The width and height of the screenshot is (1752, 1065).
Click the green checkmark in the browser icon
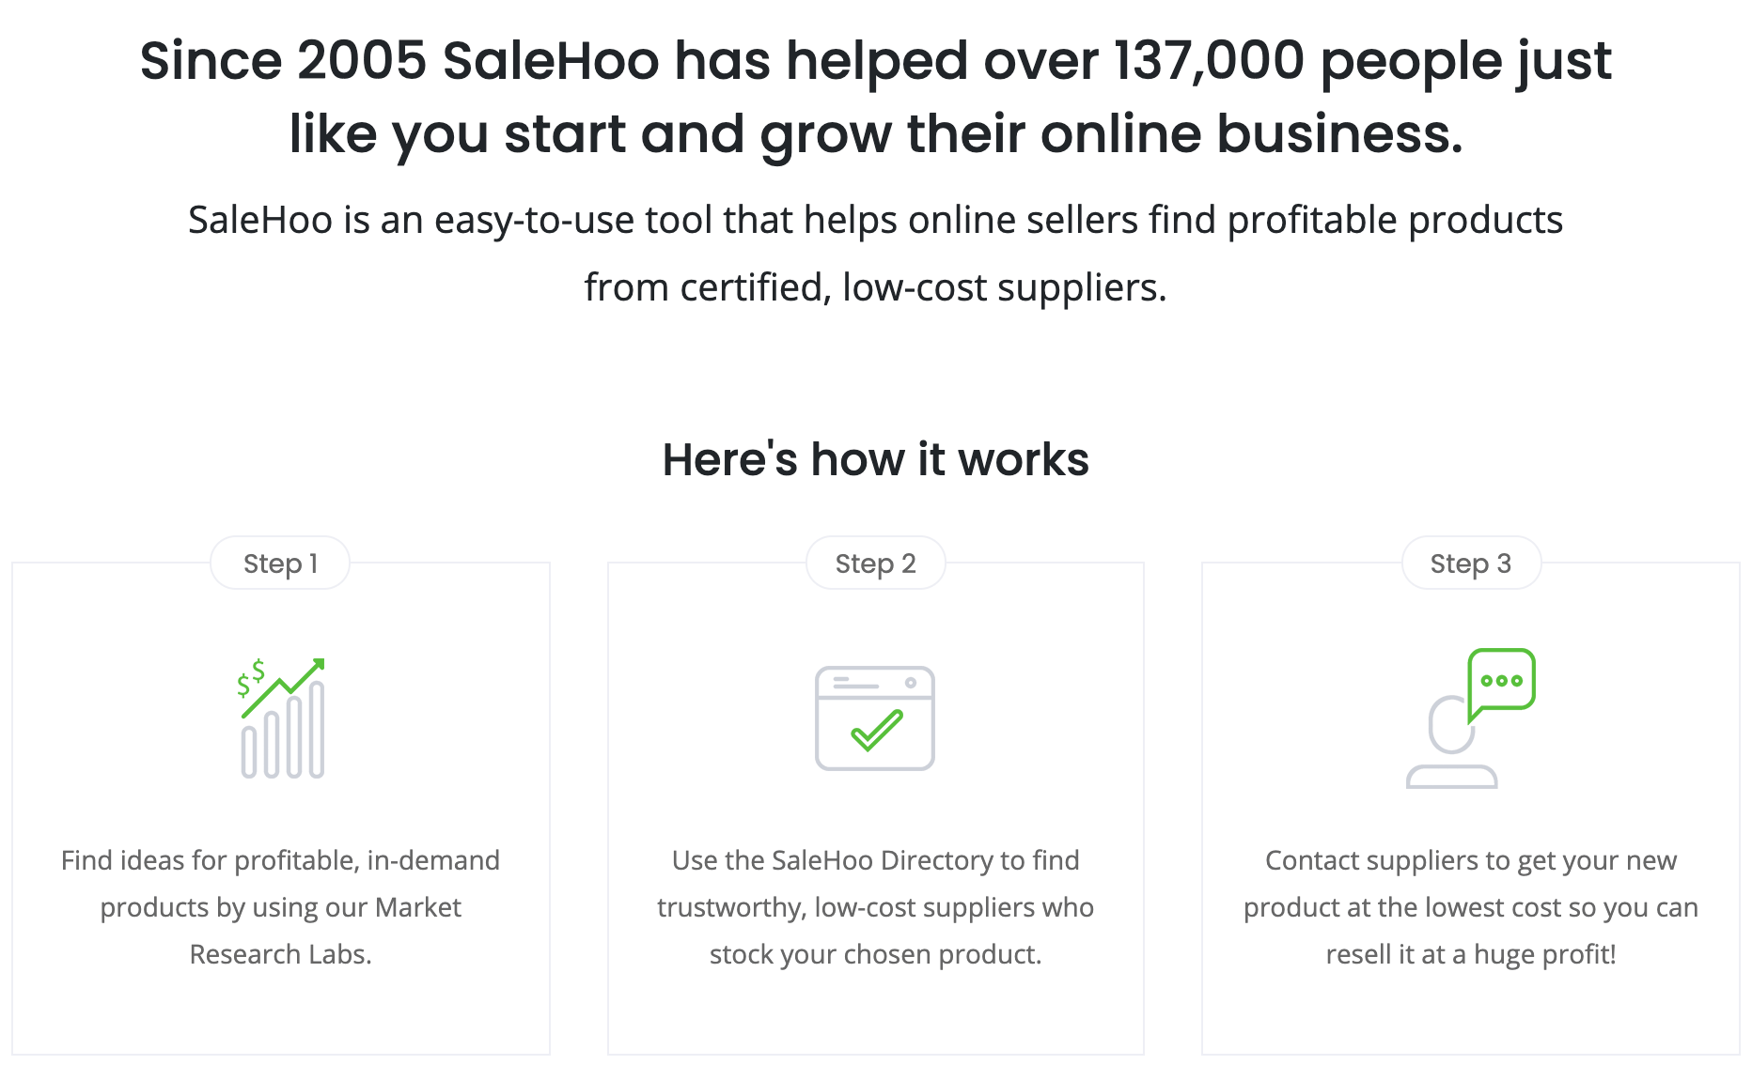point(876,731)
